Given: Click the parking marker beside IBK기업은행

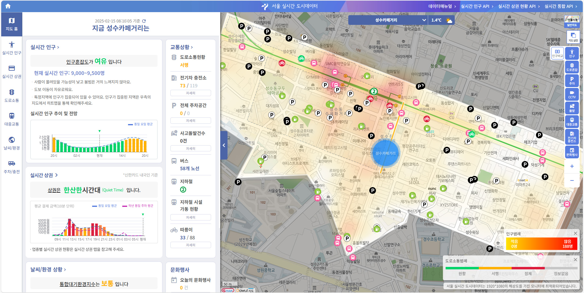Looking at the screenshot, I should tap(495, 125).
